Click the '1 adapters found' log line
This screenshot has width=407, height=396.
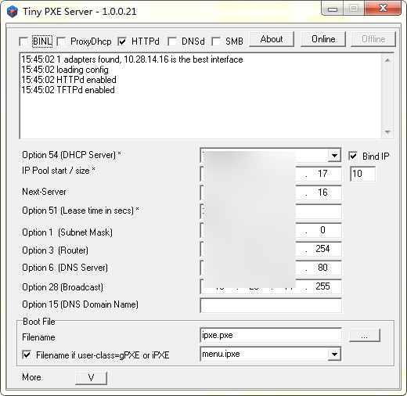(132, 59)
